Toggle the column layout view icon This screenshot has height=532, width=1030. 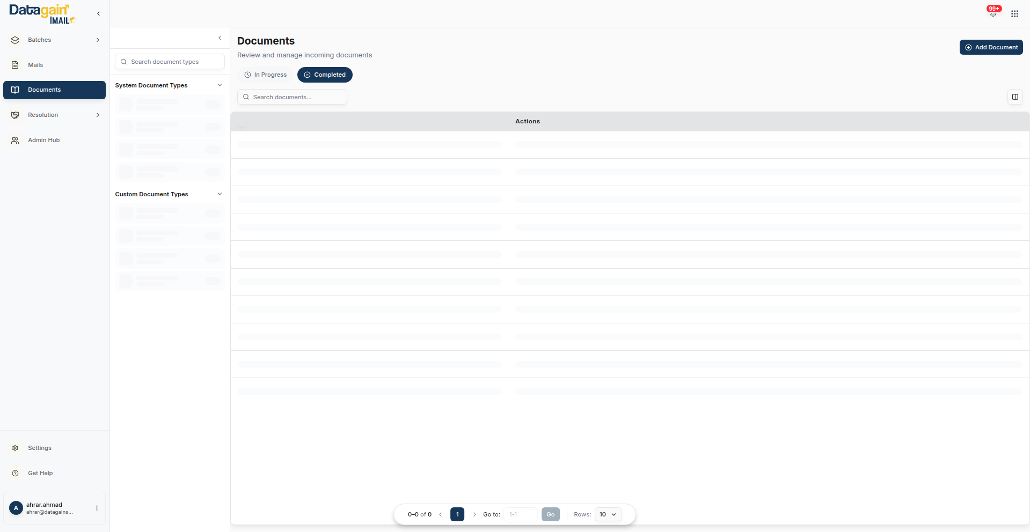1014,97
